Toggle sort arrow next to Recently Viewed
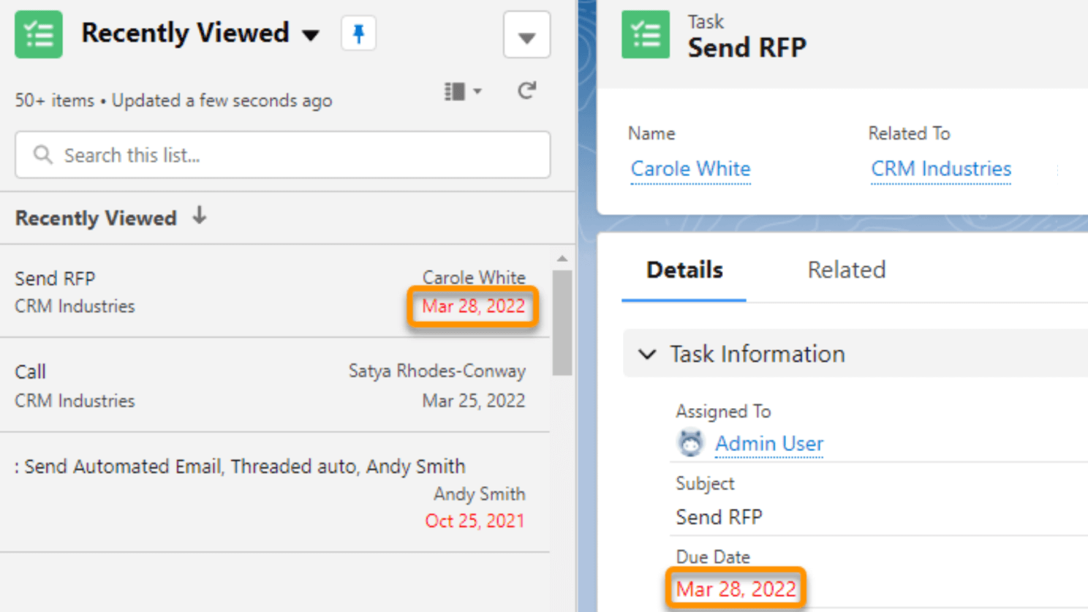 [x=200, y=216]
